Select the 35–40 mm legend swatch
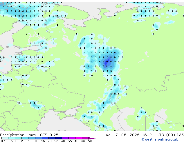 [72, 138]
